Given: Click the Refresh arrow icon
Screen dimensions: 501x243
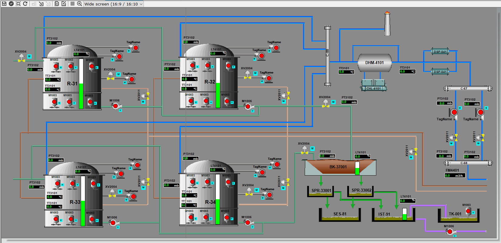Looking at the screenshot, I should pos(25,4).
